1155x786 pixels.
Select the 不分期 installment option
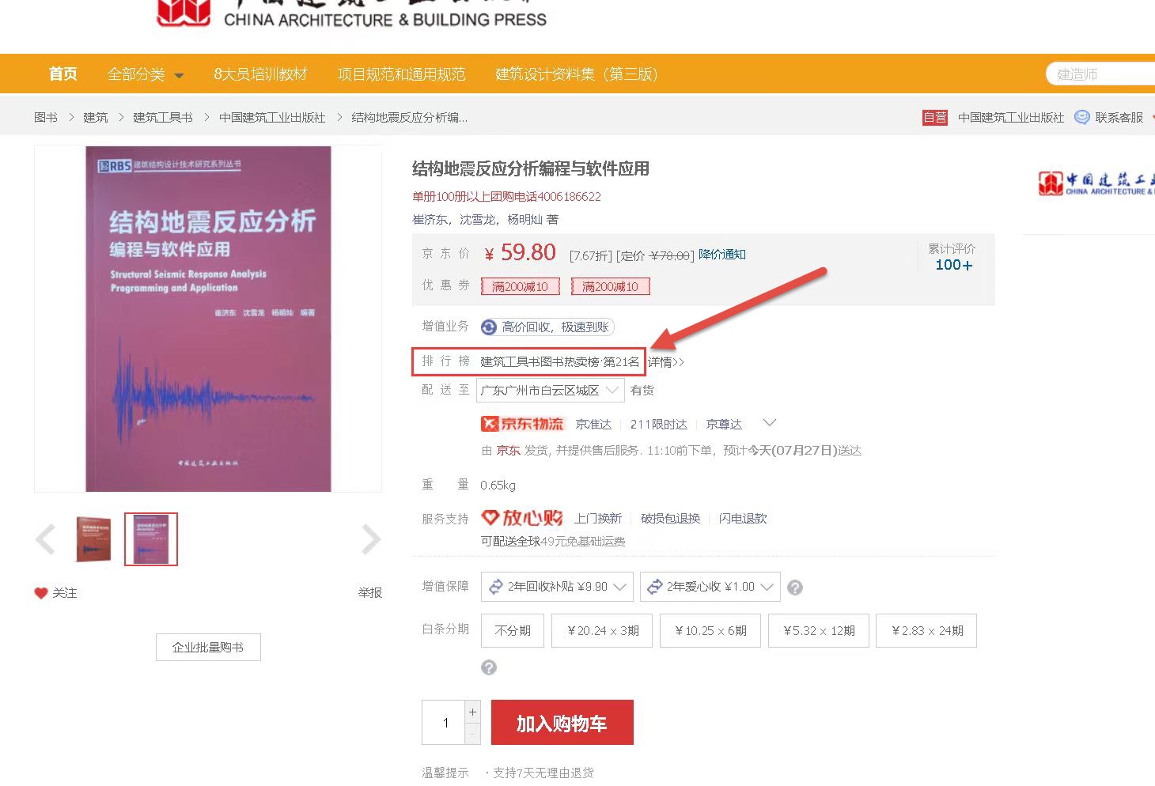point(513,630)
